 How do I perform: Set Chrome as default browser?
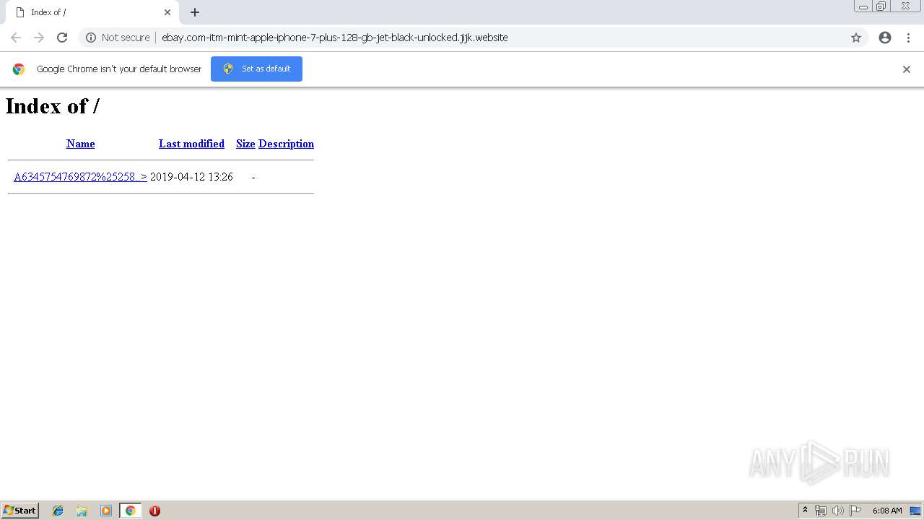(256, 69)
